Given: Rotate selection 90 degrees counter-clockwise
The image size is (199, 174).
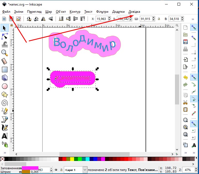Looking at the screenshot, I should coord(29,19).
